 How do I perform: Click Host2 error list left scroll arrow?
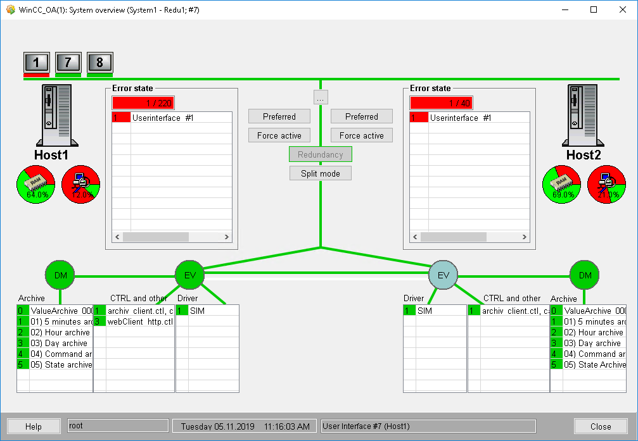[x=414, y=237]
